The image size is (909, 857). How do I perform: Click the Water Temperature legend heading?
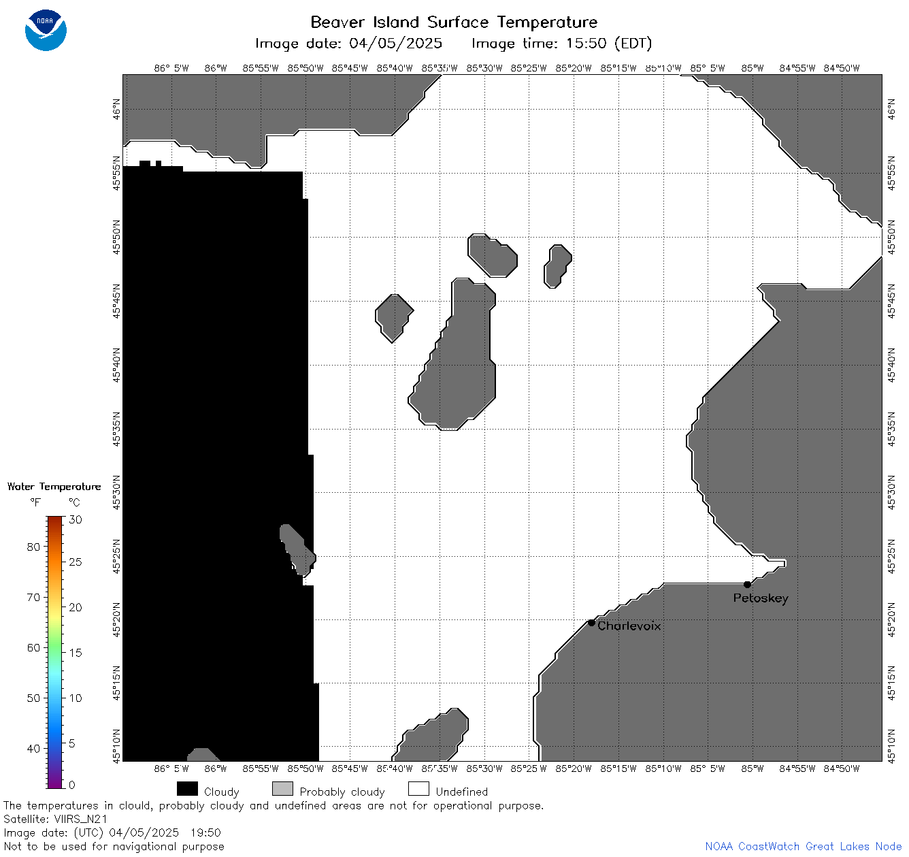coord(54,487)
